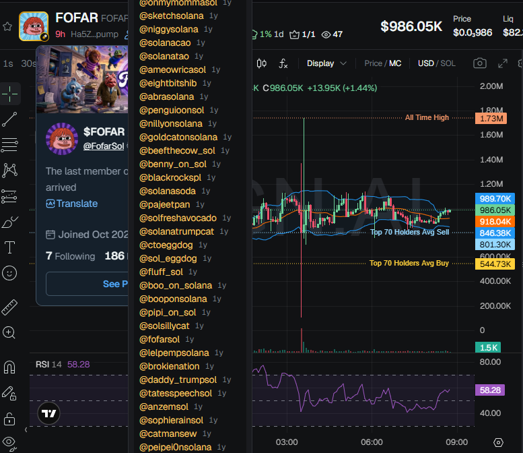Select the Text annotation tool

9,247
